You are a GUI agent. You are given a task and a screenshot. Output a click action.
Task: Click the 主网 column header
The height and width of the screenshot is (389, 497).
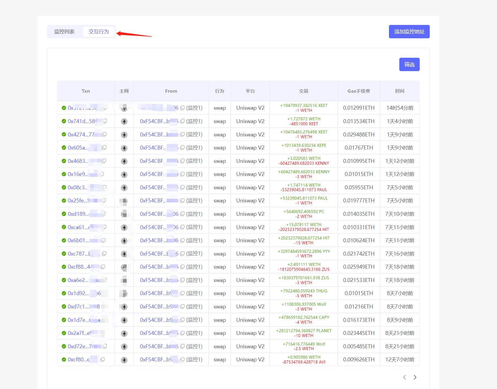point(124,91)
